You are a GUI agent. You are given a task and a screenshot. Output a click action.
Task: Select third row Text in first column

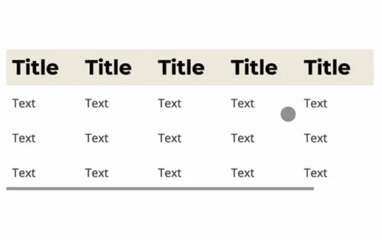click(24, 173)
